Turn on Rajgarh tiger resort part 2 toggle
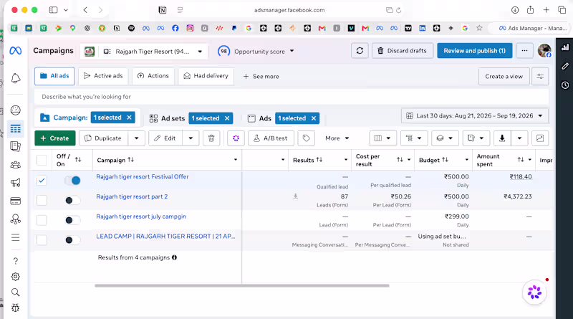 pyautogui.click(x=72, y=200)
